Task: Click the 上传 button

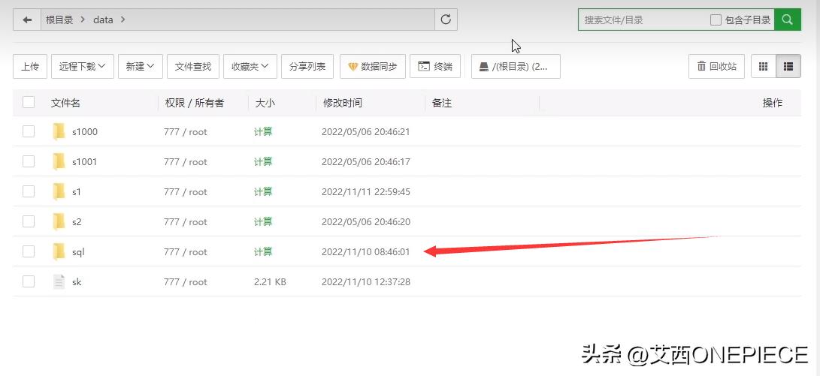Action: tap(30, 66)
